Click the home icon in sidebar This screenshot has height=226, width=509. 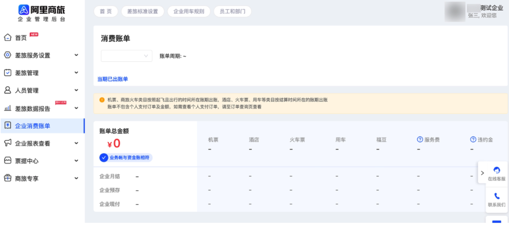pyautogui.click(x=7, y=38)
